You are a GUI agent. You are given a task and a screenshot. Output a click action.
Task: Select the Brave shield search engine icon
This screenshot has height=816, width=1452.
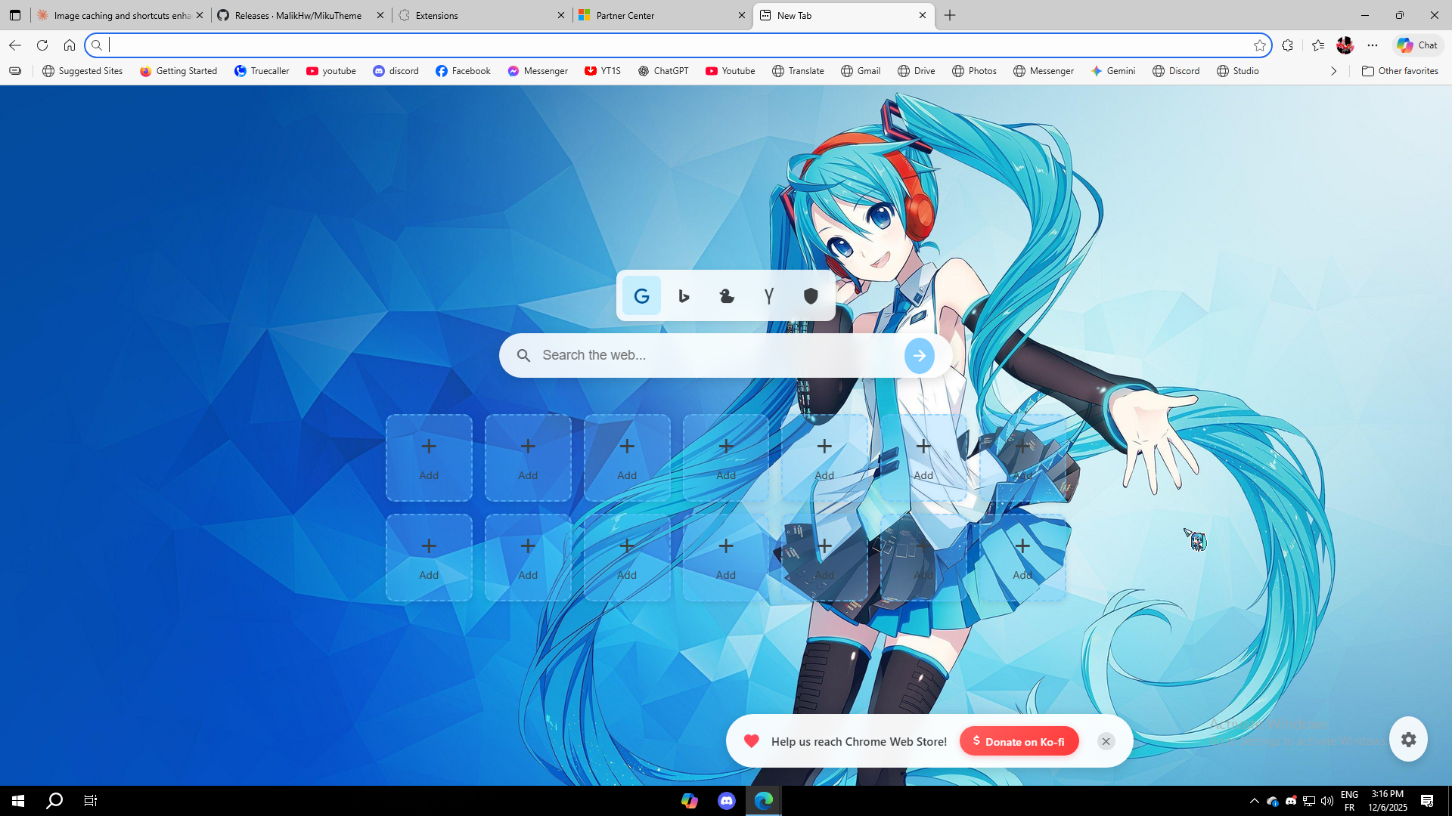[811, 296]
